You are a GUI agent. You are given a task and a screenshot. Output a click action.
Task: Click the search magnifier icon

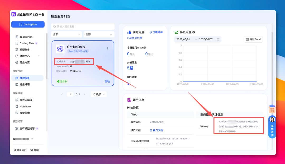[55, 26]
